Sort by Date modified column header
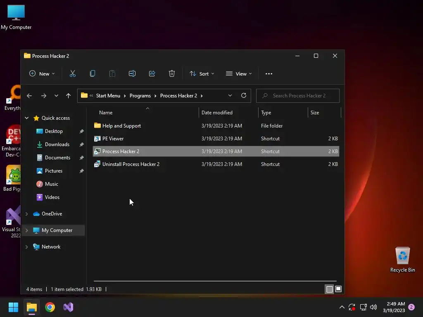 pos(228,112)
